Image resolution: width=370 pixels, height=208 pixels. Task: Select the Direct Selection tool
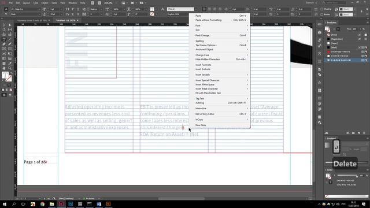[x=10, y=25]
